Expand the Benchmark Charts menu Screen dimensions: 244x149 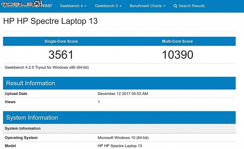point(147,6)
